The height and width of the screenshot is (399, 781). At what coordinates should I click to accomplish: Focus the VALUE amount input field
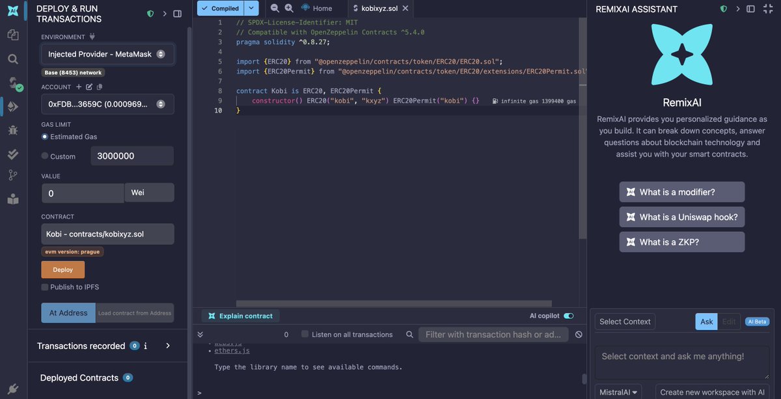[x=83, y=193]
